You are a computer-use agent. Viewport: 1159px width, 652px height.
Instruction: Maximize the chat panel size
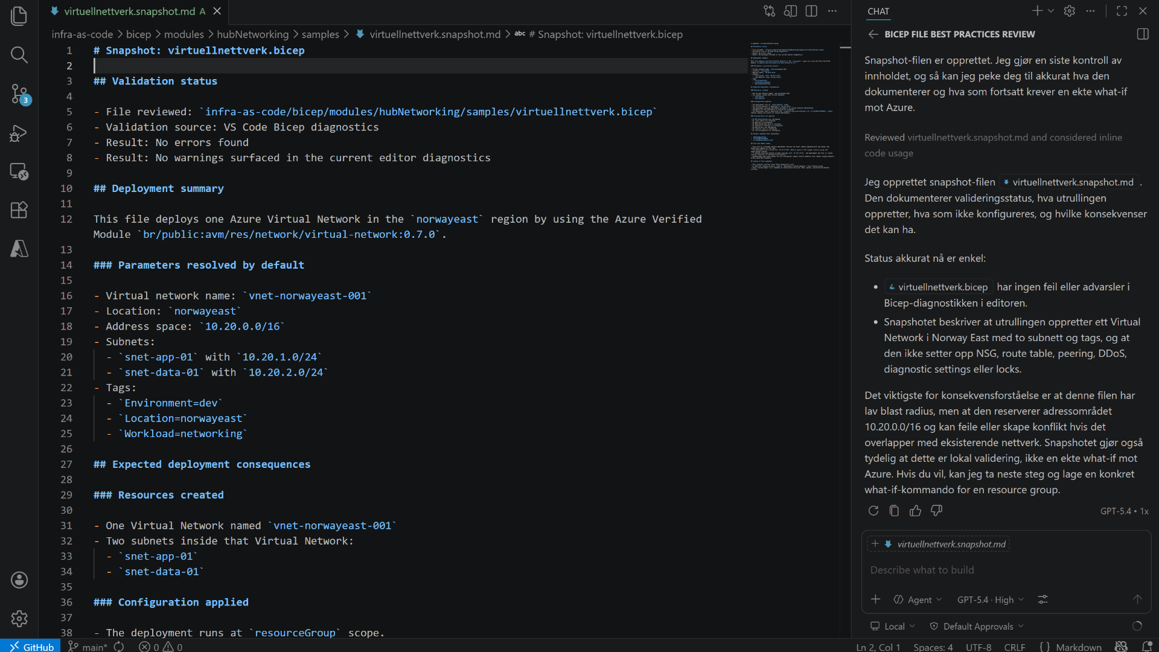pyautogui.click(x=1122, y=11)
